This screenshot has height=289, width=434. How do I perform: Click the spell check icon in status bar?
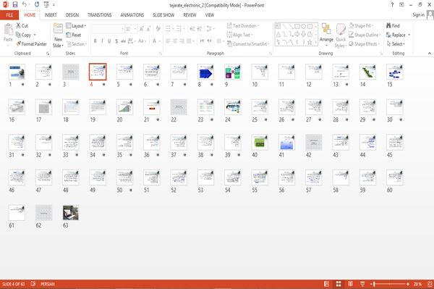point(33,284)
